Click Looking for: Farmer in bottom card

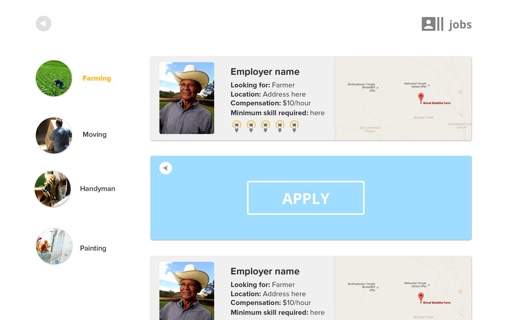click(x=263, y=285)
